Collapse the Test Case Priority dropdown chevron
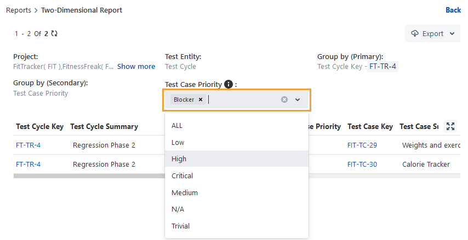 click(x=298, y=99)
